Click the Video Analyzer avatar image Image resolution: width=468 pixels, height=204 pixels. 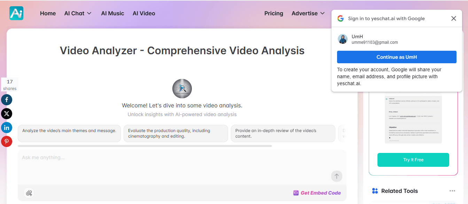182,89
